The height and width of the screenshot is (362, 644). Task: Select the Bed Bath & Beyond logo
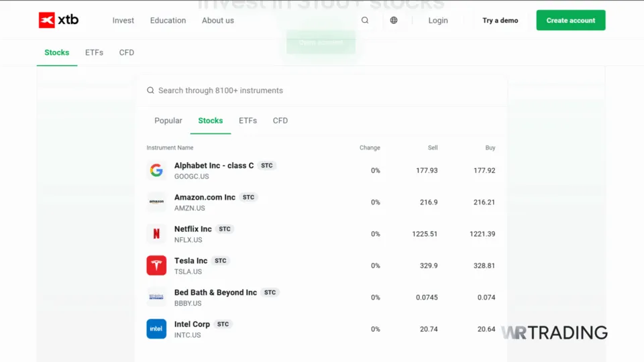coord(156,297)
